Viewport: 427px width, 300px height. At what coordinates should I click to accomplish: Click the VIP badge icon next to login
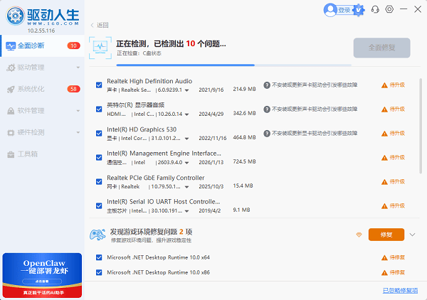[x=359, y=11]
